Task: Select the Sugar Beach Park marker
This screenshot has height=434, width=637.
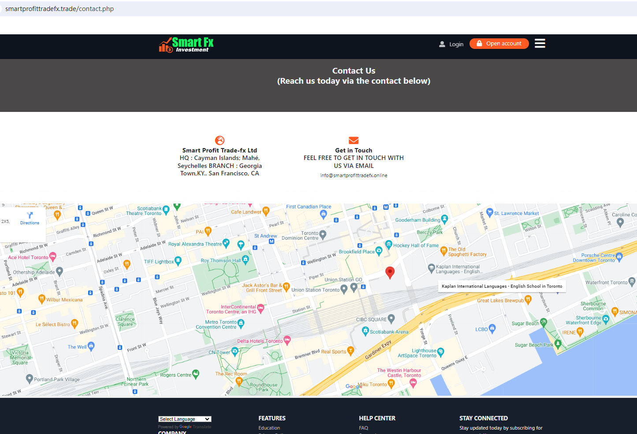Action: tap(558, 344)
